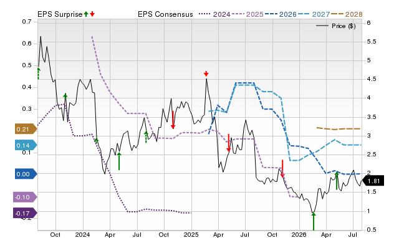Click the brown 0.21 value tag
Viewport: 399px width, 238px height.
point(26,129)
